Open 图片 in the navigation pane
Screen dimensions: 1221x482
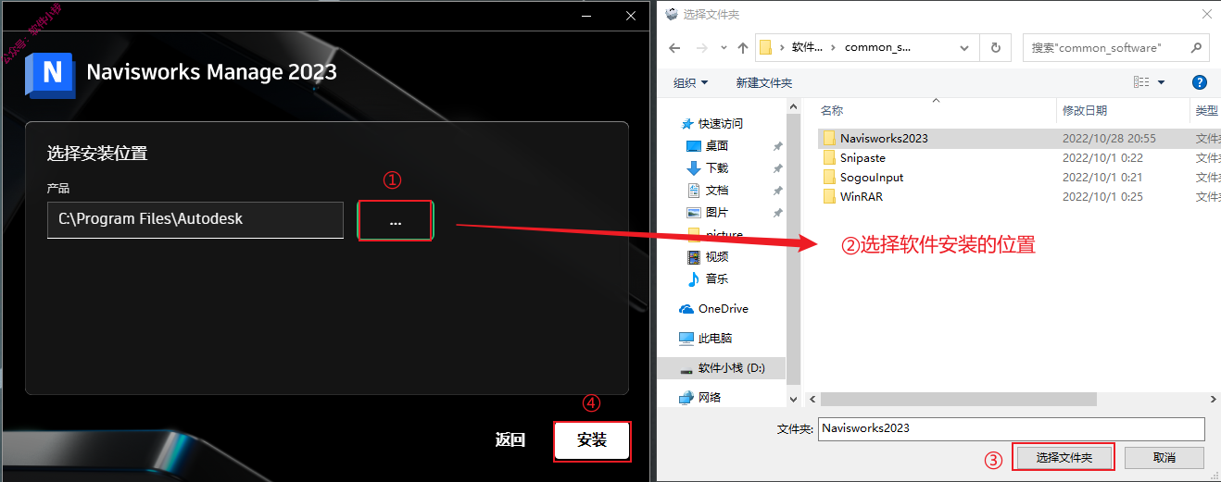pos(717,212)
